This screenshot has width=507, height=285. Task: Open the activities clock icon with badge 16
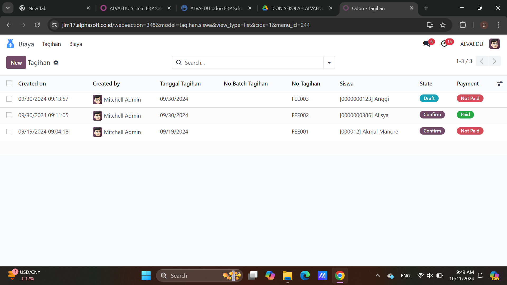coord(444,44)
